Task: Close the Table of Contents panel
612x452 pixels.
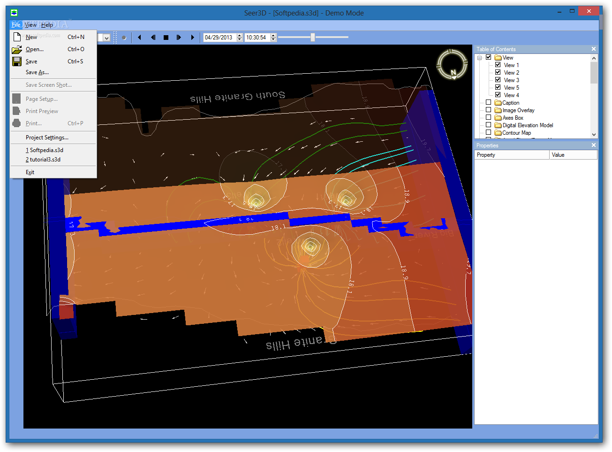Action: click(593, 49)
